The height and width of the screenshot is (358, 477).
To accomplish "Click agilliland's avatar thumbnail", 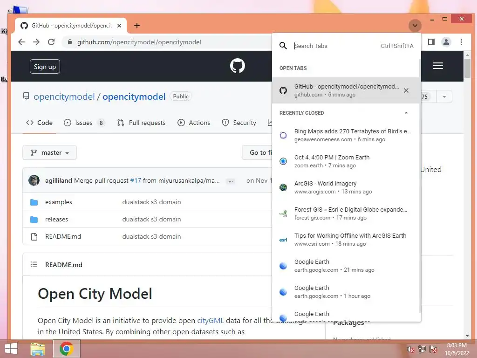I will point(34,180).
